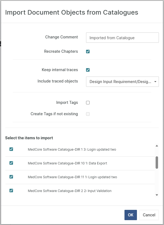This screenshot has width=164, height=225.
Task: Click the scroll down arrow in items list
Action: point(157,195)
